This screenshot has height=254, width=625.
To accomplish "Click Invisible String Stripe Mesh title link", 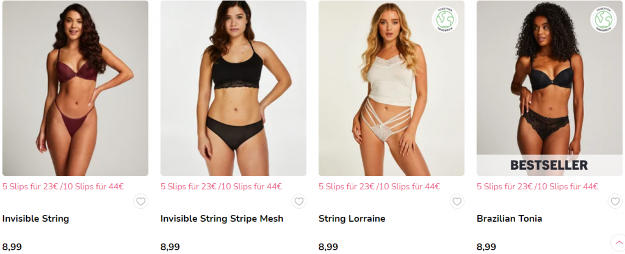I will pyautogui.click(x=222, y=219).
